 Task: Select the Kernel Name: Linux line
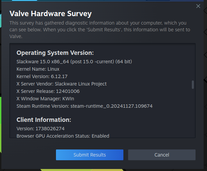[x=38, y=69]
